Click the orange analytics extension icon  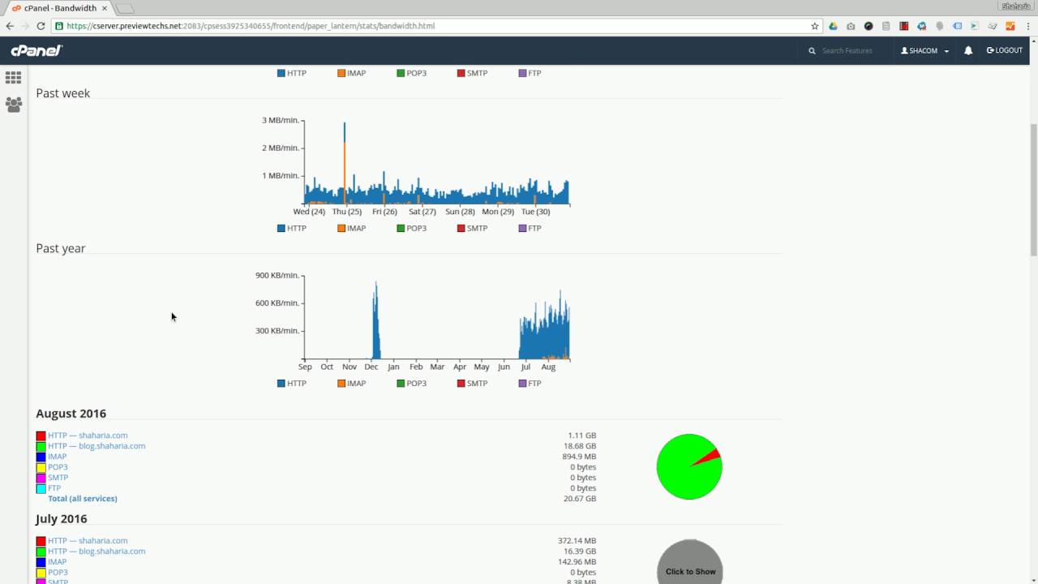pos(1010,26)
